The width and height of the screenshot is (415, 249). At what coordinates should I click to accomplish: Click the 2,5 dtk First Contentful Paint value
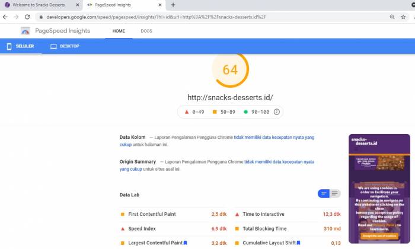tap(219, 214)
